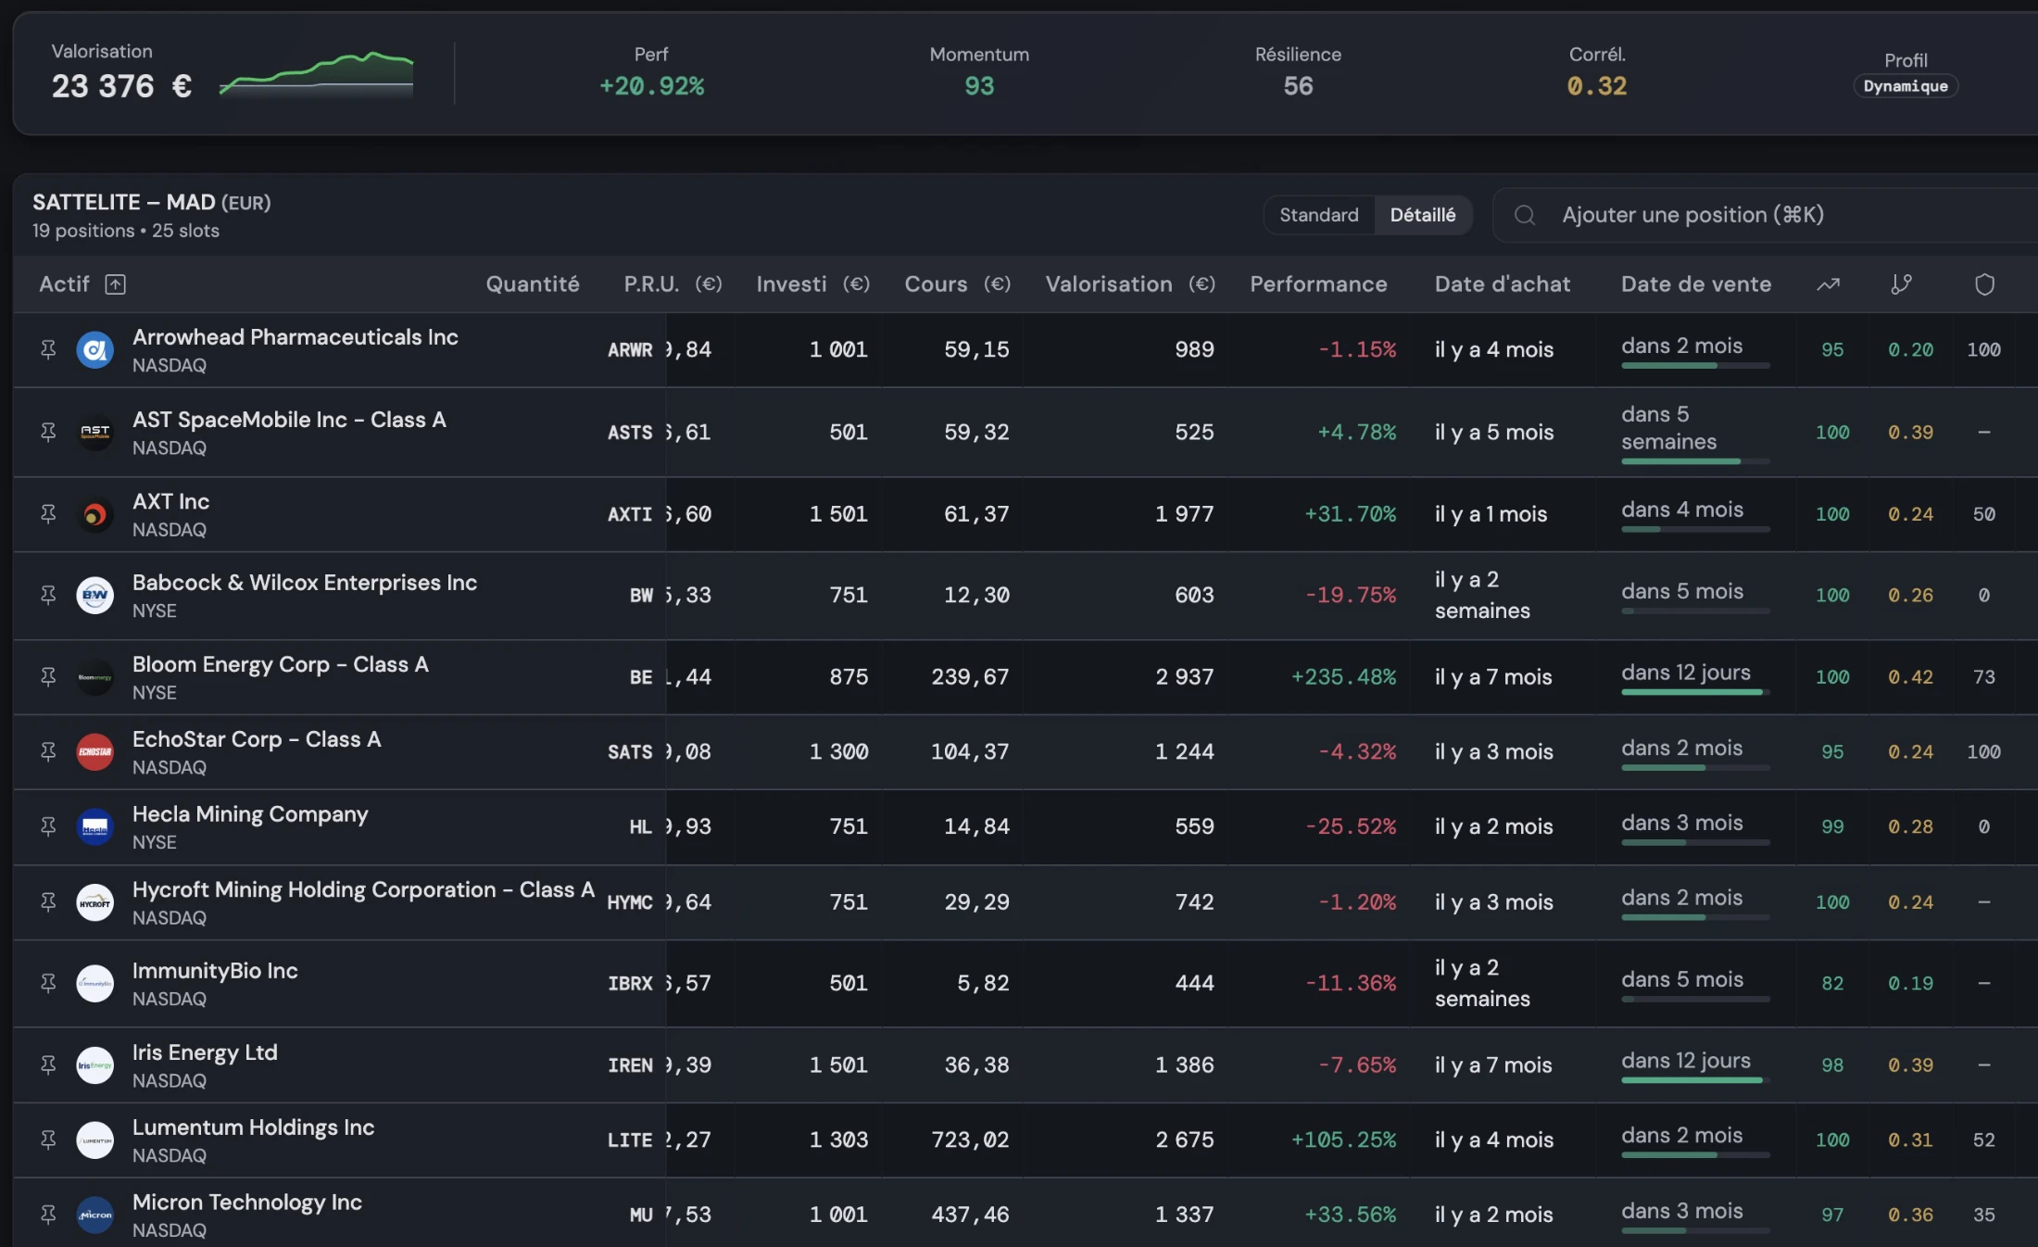
Task: Sort table by Quantité header
Action: 533,284
